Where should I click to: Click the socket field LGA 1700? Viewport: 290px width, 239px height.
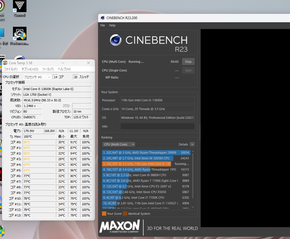[57, 94]
